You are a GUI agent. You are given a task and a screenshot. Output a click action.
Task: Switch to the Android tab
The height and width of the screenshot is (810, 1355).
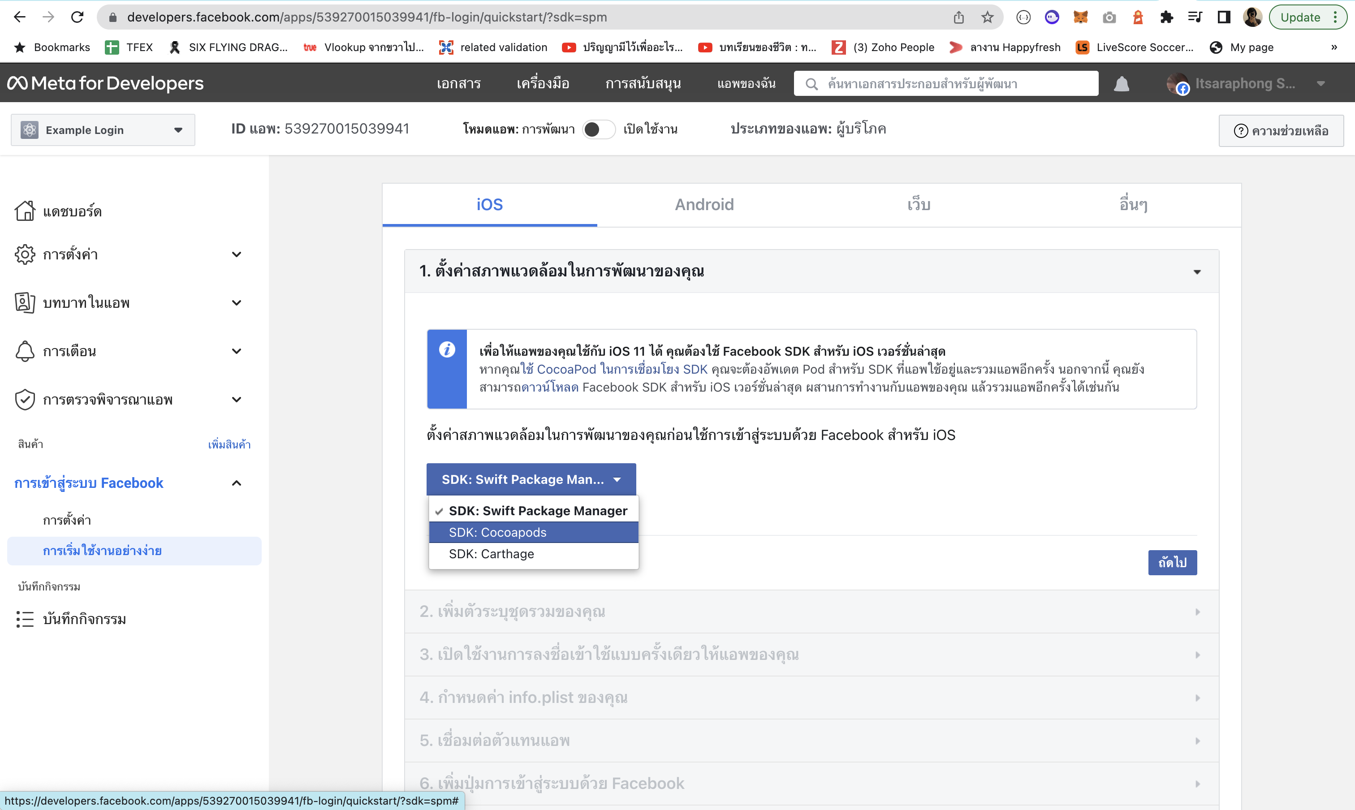click(x=704, y=205)
